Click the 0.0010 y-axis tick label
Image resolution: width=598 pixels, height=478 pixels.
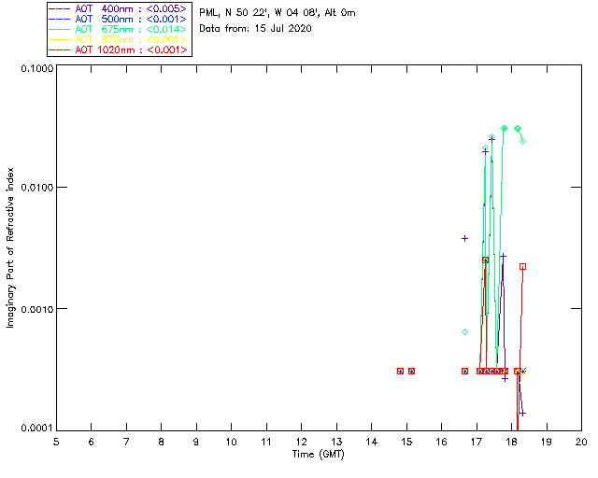click(x=36, y=309)
